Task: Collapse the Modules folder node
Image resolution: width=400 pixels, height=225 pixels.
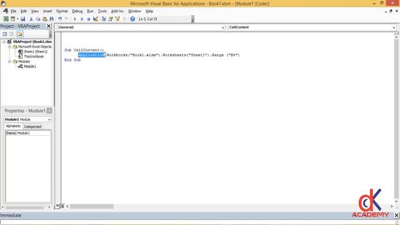Action: click(9, 61)
